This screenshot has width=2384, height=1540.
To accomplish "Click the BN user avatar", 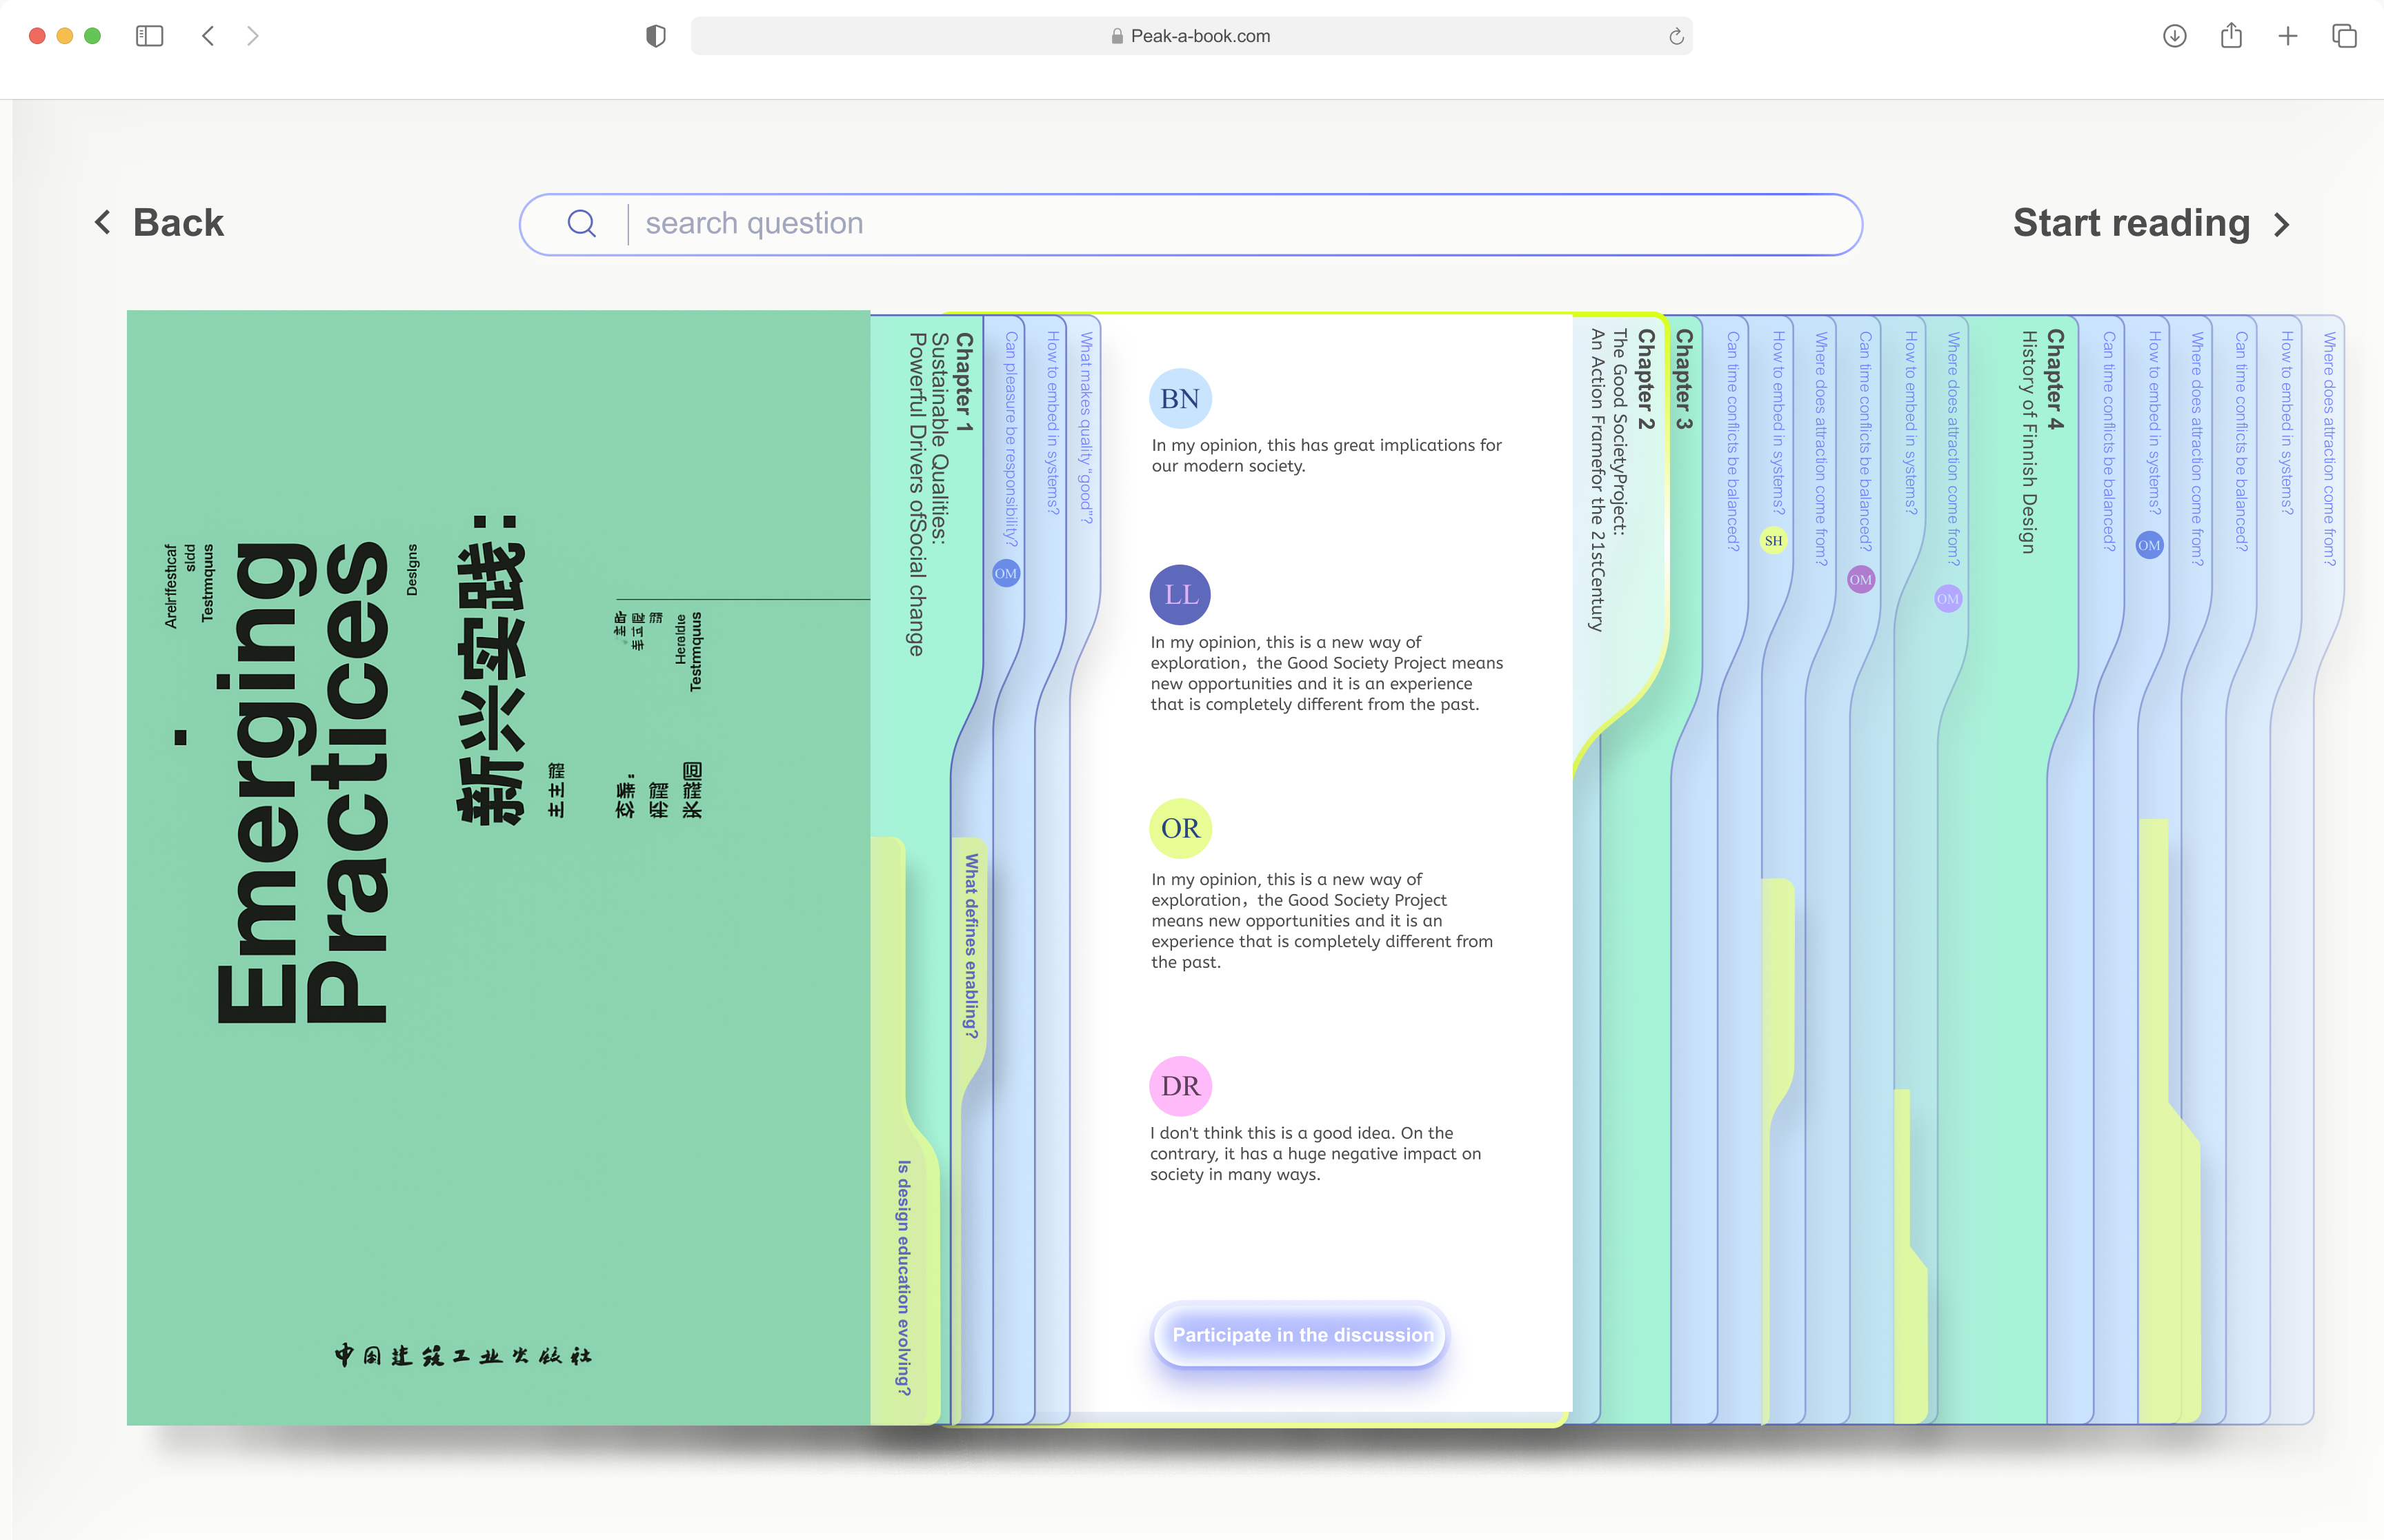I will pos(1180,398).
